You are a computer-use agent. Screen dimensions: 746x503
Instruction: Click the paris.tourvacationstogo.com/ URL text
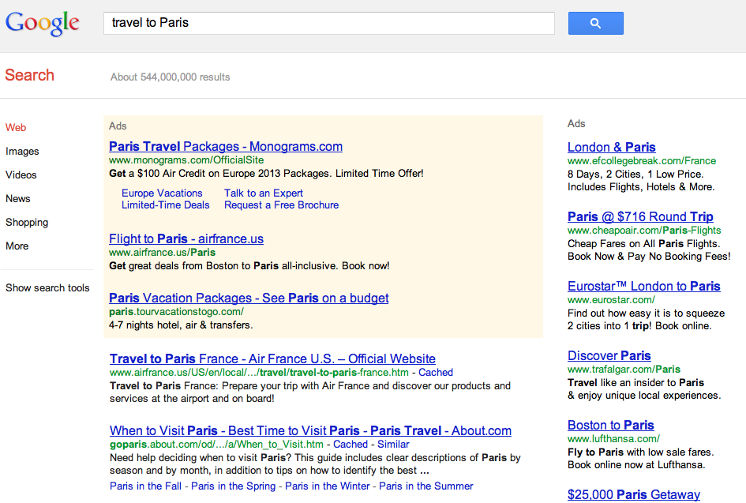pyautogui.click(x=177, y=312)
